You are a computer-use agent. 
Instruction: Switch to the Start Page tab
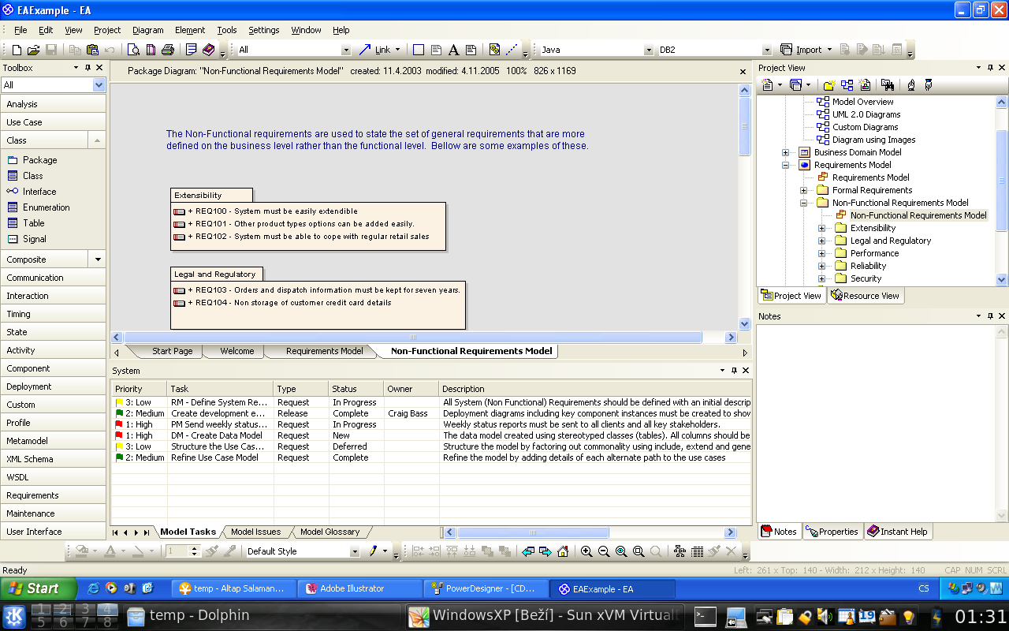(x=172, y=351)
